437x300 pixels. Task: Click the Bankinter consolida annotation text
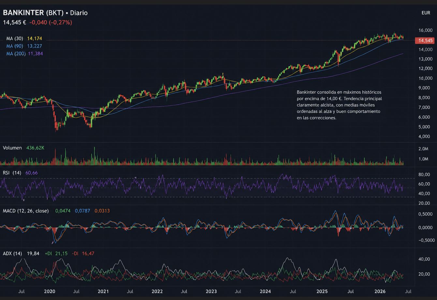click(x=339, y=105)
